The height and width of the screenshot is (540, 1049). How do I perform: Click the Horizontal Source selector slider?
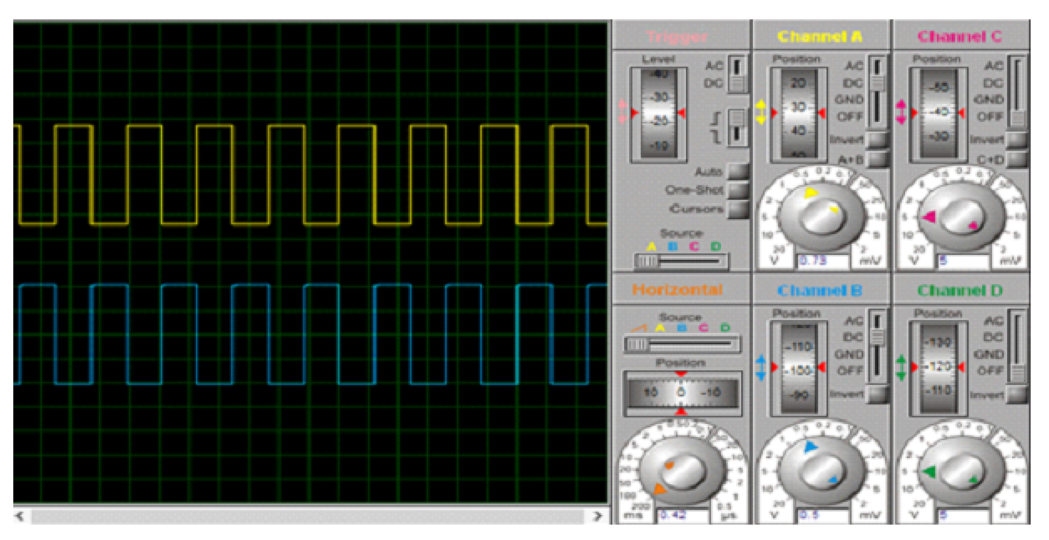682,344
